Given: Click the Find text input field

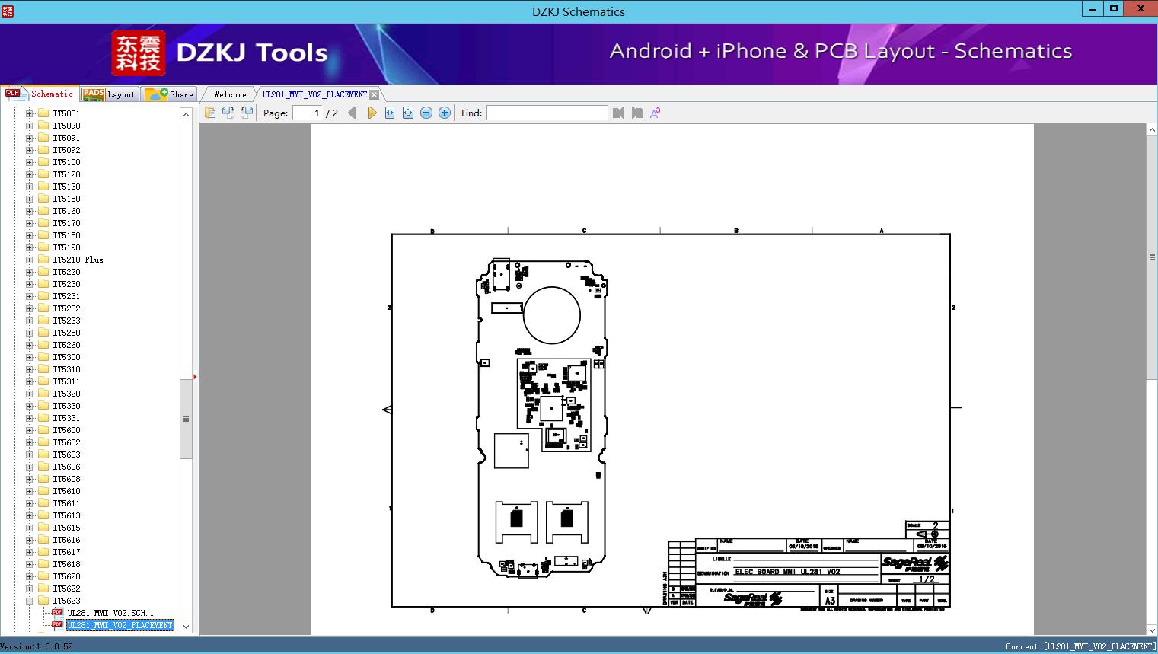Looking at the screenshot, I should click(547, 113).
